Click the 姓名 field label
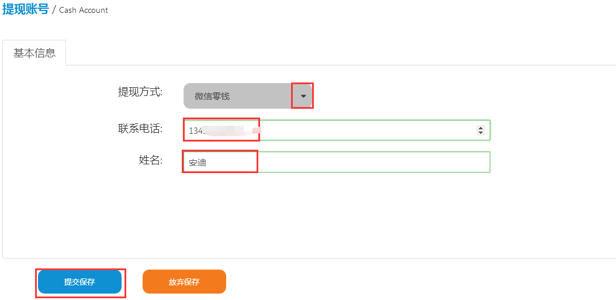 [x=151, y=160]
